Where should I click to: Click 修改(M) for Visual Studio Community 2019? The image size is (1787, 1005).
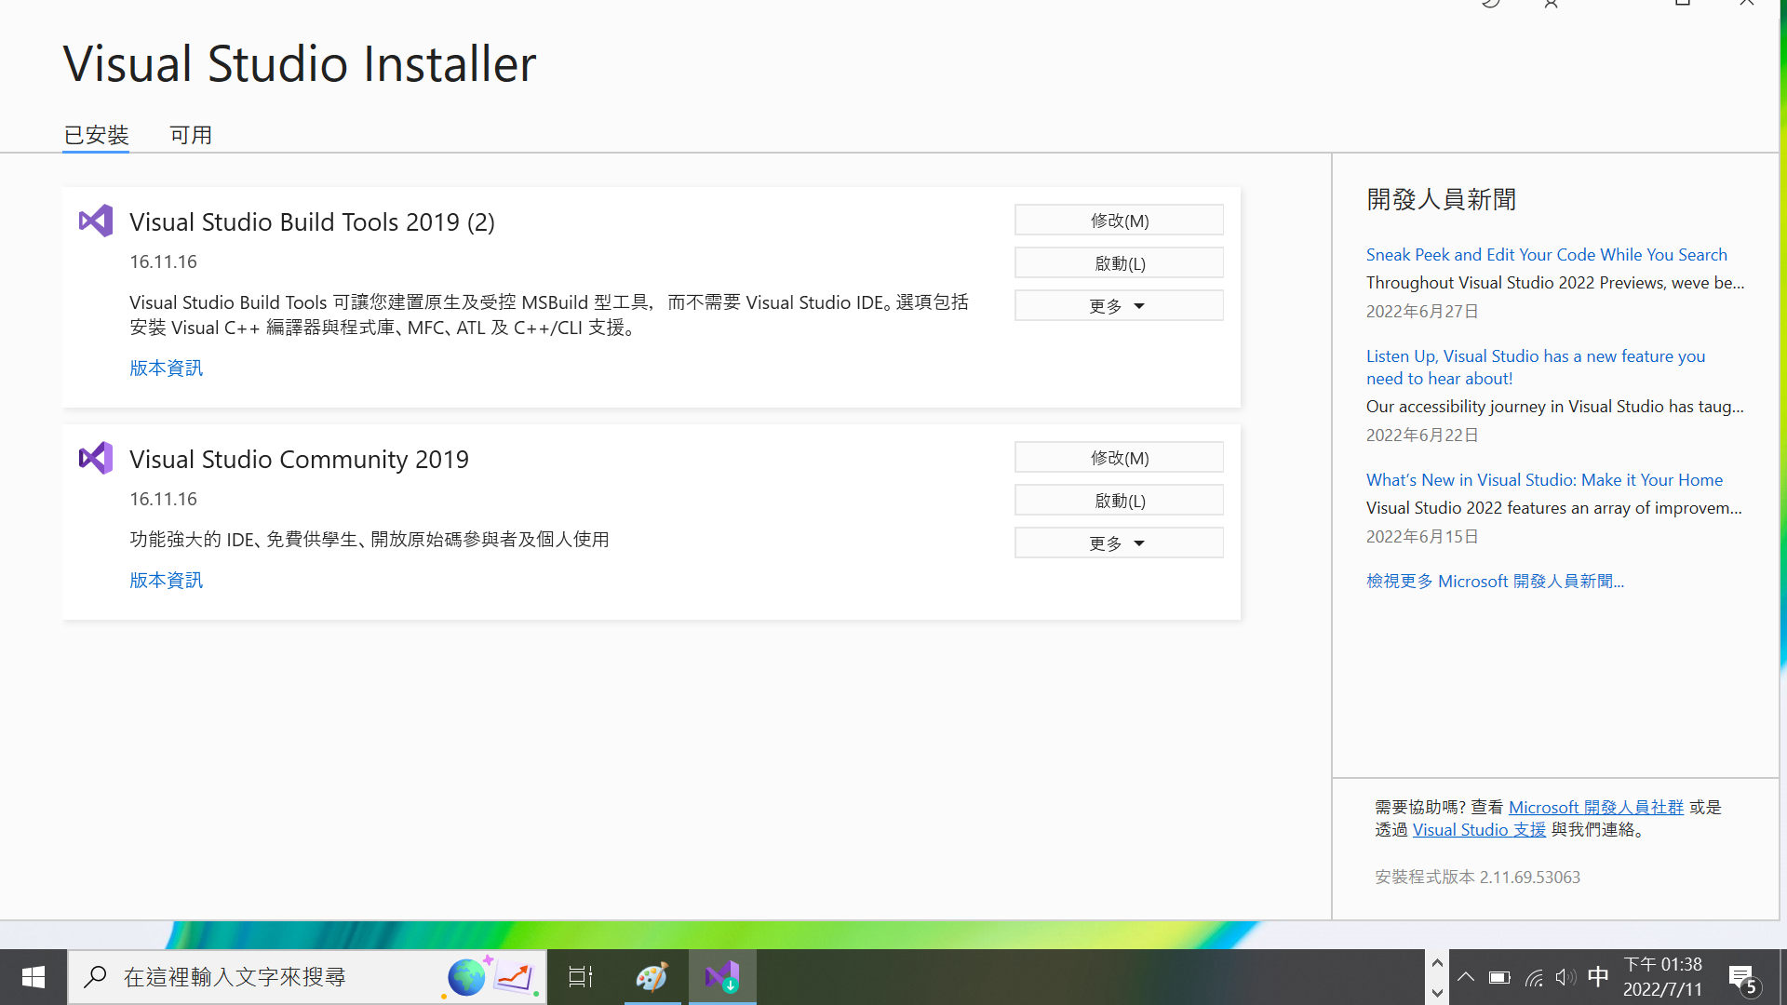point(1119,458)
